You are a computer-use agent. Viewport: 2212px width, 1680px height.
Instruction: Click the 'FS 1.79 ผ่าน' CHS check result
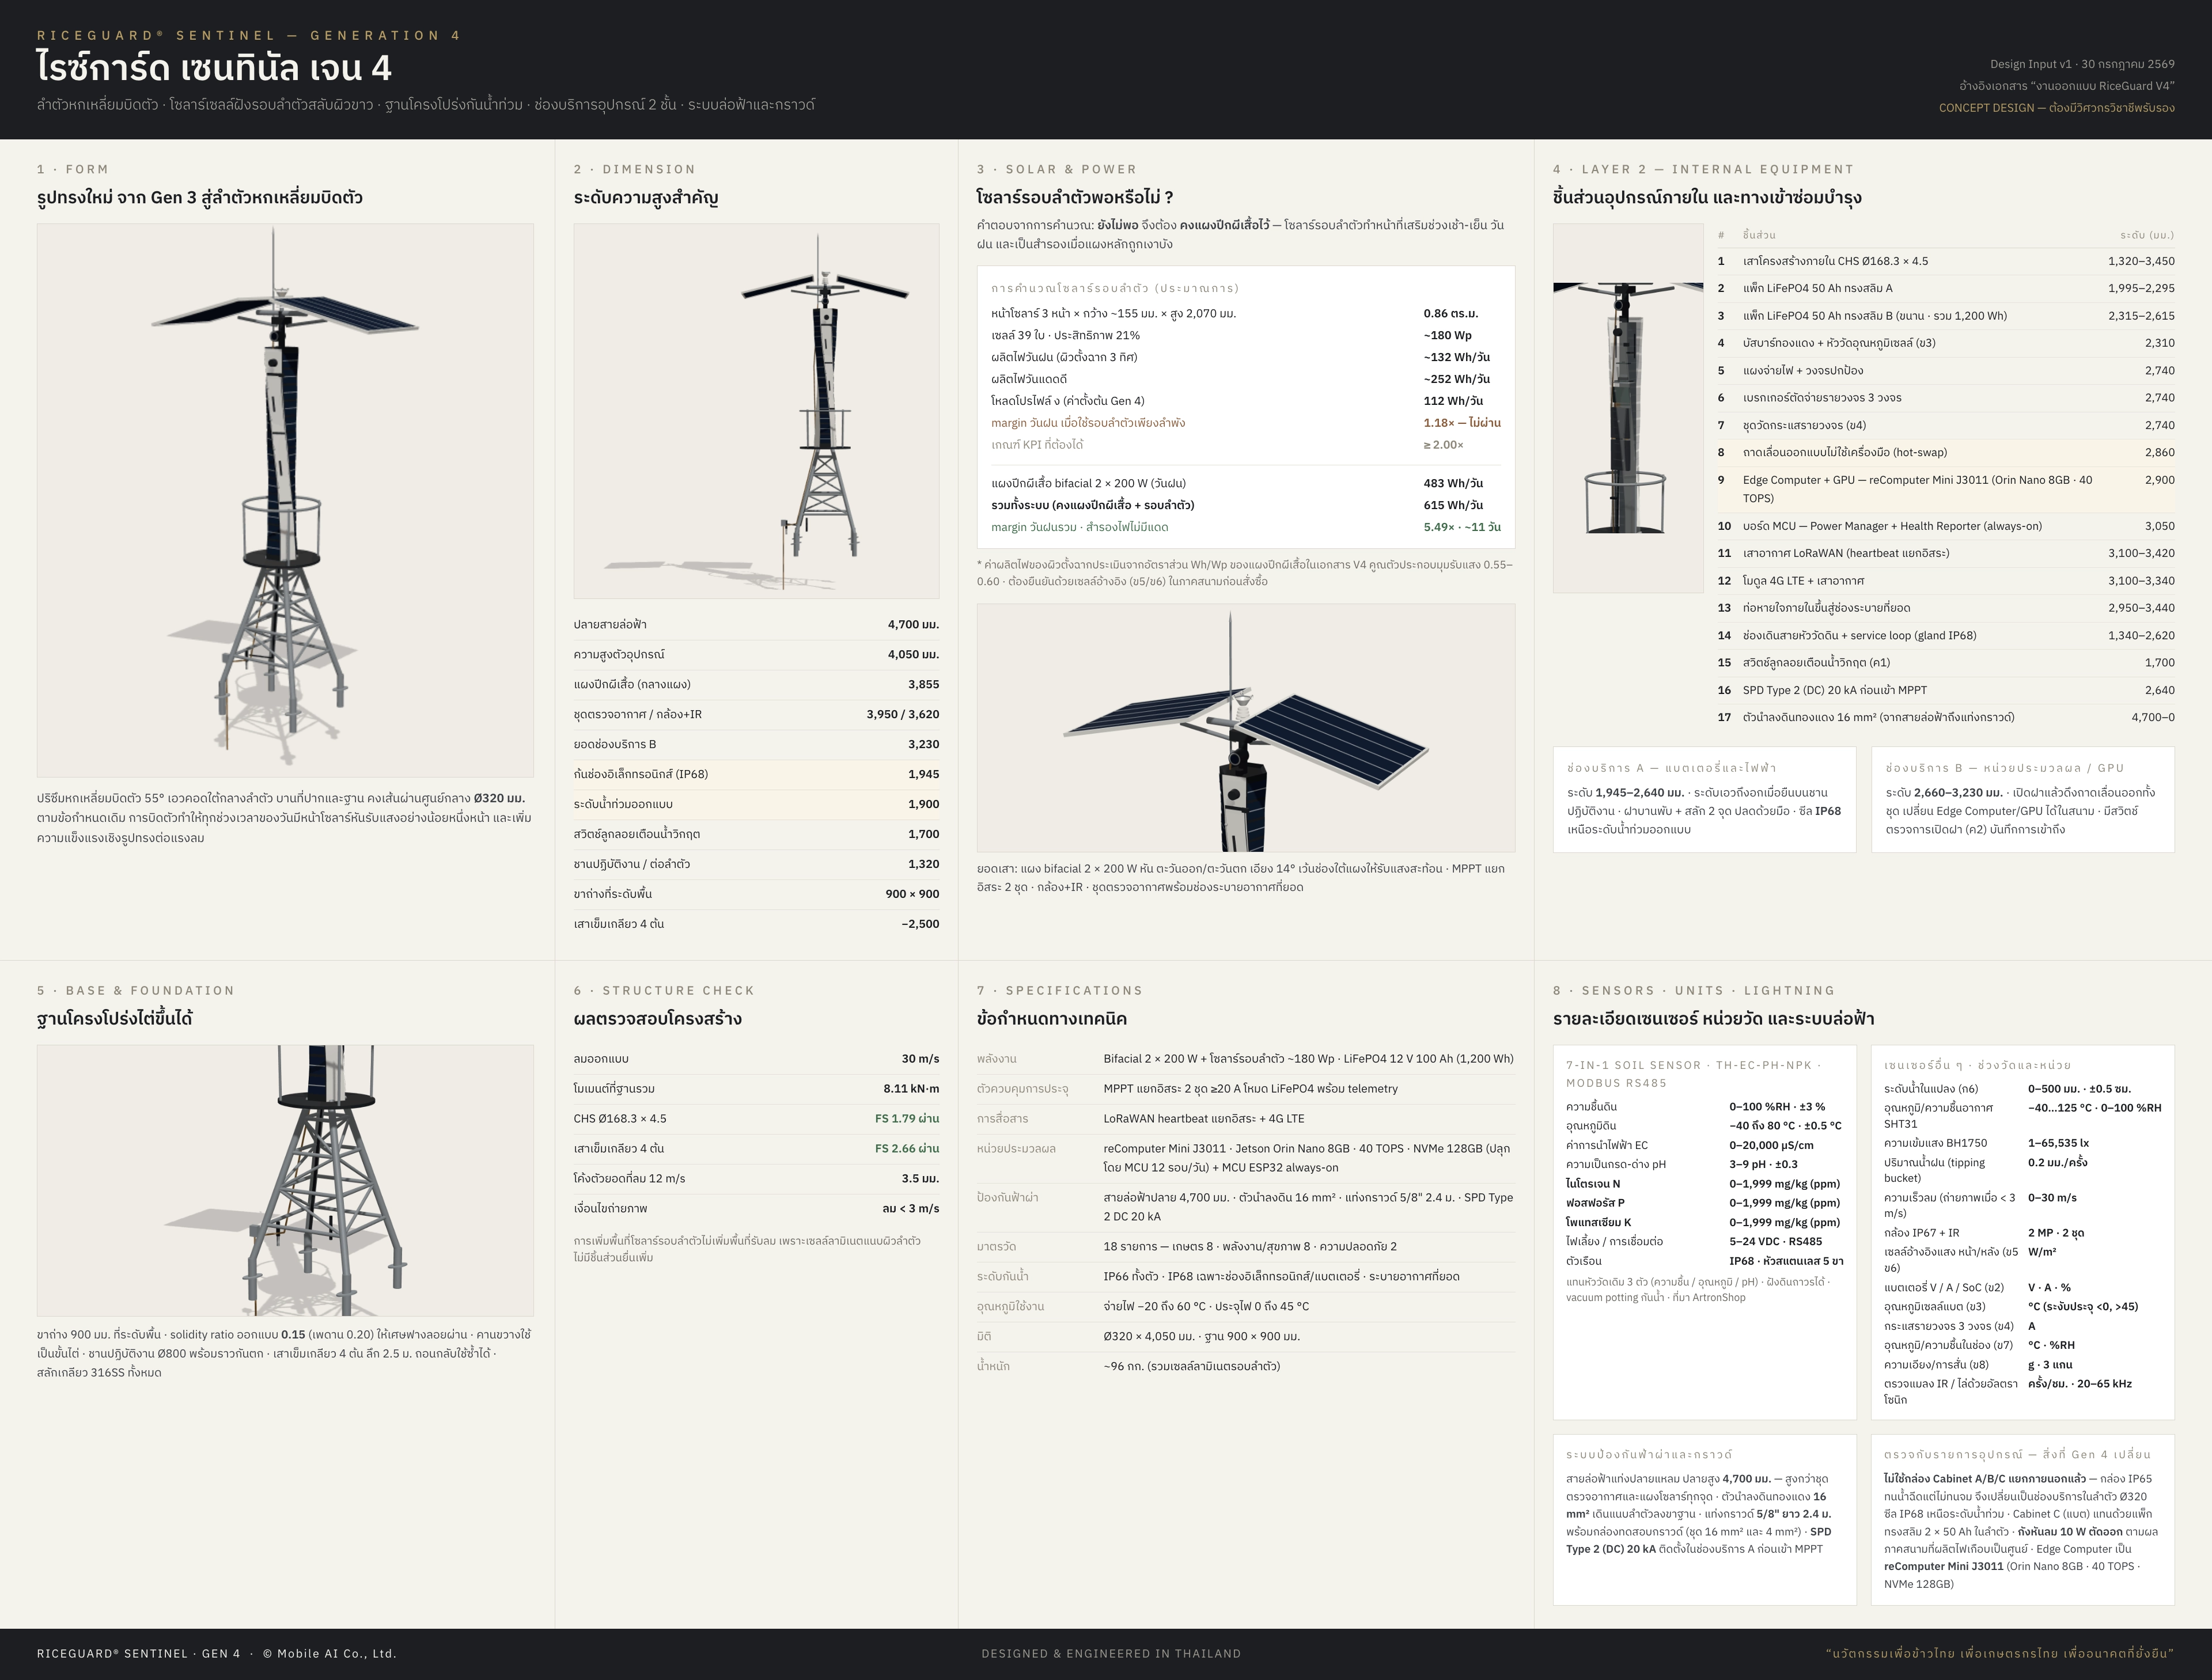click(907, 1119)
